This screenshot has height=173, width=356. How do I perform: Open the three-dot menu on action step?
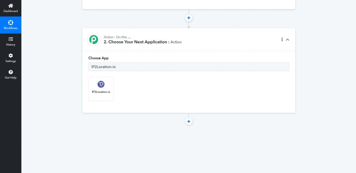click(x=282, y=40)
